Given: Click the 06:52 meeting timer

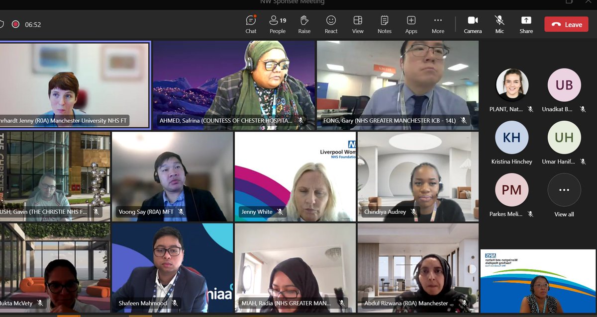Looking at the screenshot, I should click(x=33, y=24).
